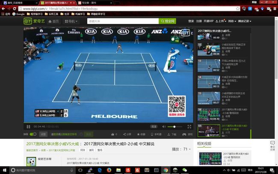Focus the iQIYI search input field

click(x=123, y=21)
